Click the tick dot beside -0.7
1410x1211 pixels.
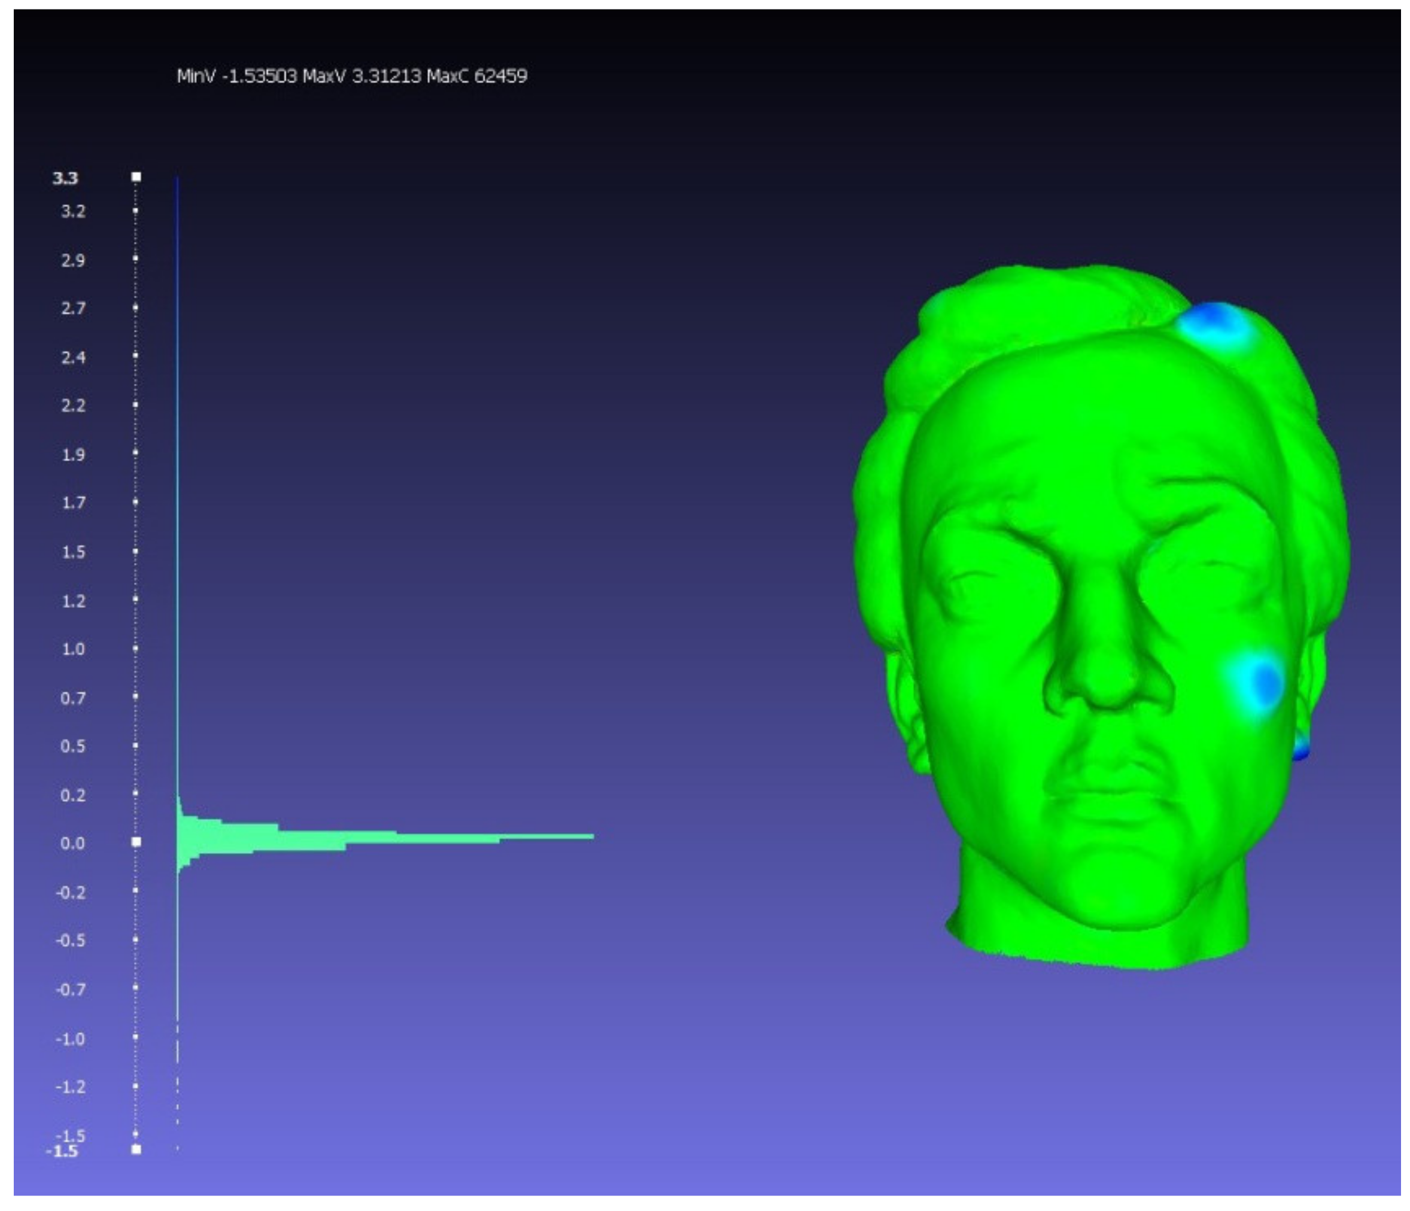pos(135,987)
